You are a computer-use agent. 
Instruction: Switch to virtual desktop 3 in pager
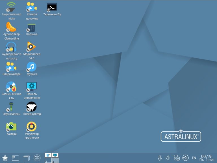click(48, 160)
